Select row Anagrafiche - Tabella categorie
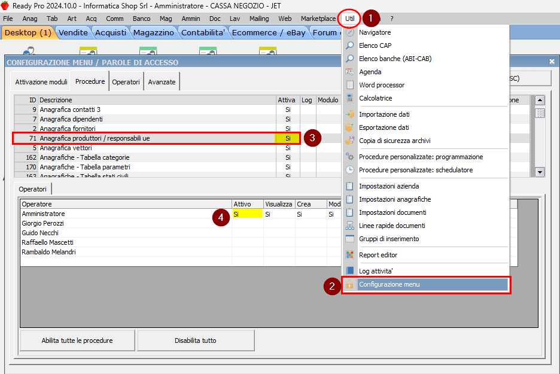The image size is (560, 374). [157, 157]
